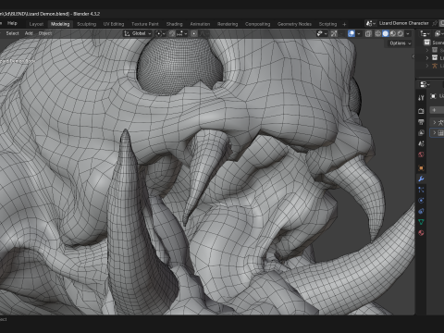Open the Object properties tab
The width and height of the screenshot is (444, 333).
click(x=421, y=168)
